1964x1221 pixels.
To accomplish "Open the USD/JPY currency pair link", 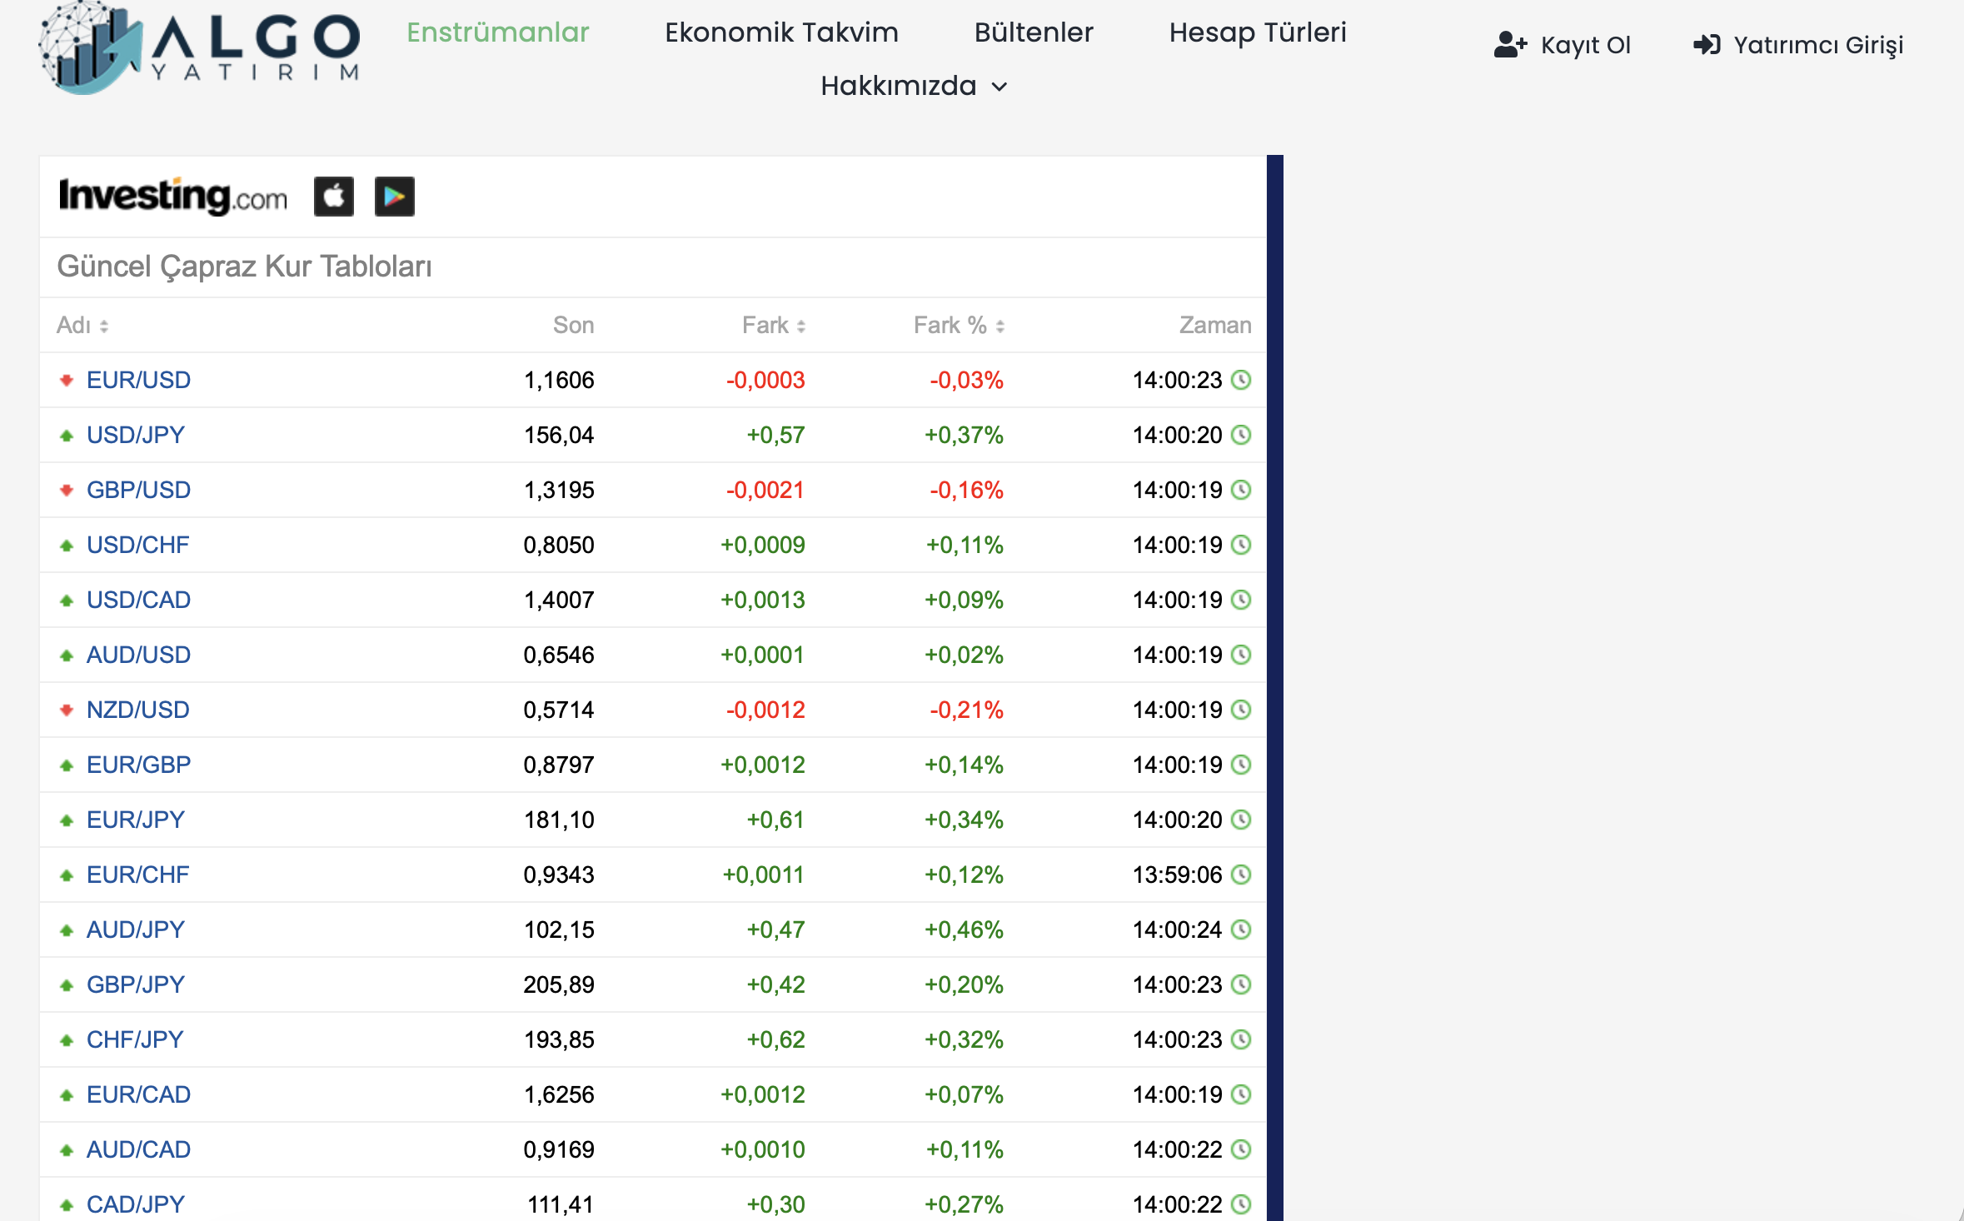I will pos(136,435).
